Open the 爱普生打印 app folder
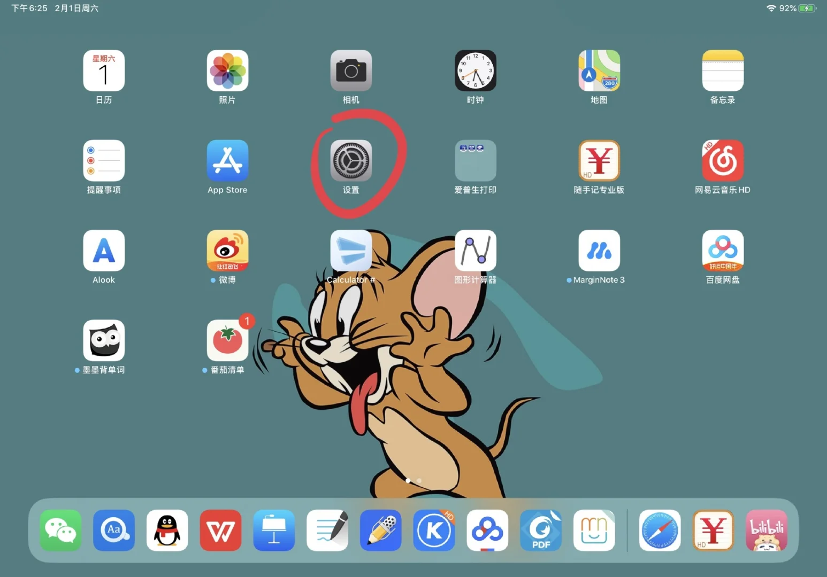The height and width of the screenshot is (577, 827). coord(475,161)
